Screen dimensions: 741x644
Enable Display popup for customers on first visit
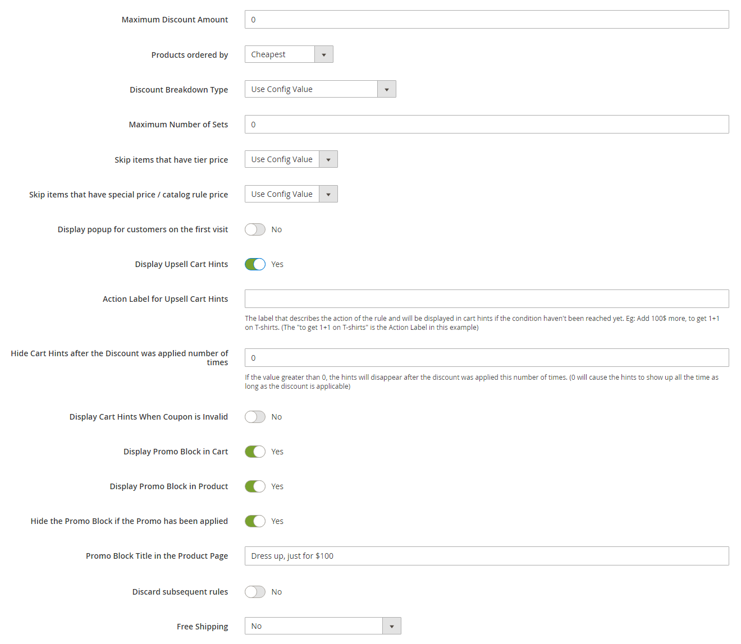point(255,229)
